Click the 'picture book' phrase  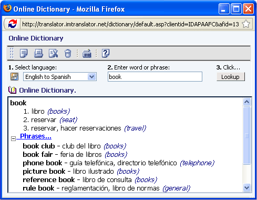tap(44, 172)
